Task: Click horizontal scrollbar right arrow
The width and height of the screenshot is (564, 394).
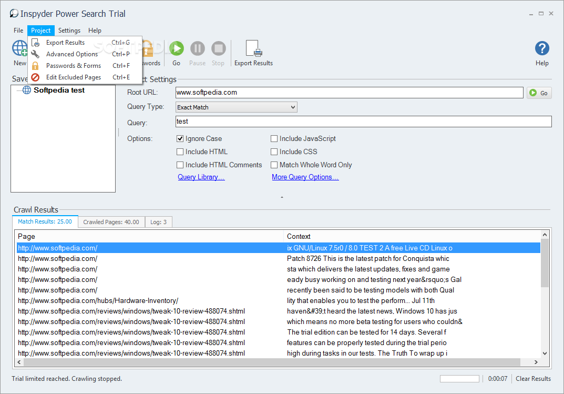Action: [536, 362]
